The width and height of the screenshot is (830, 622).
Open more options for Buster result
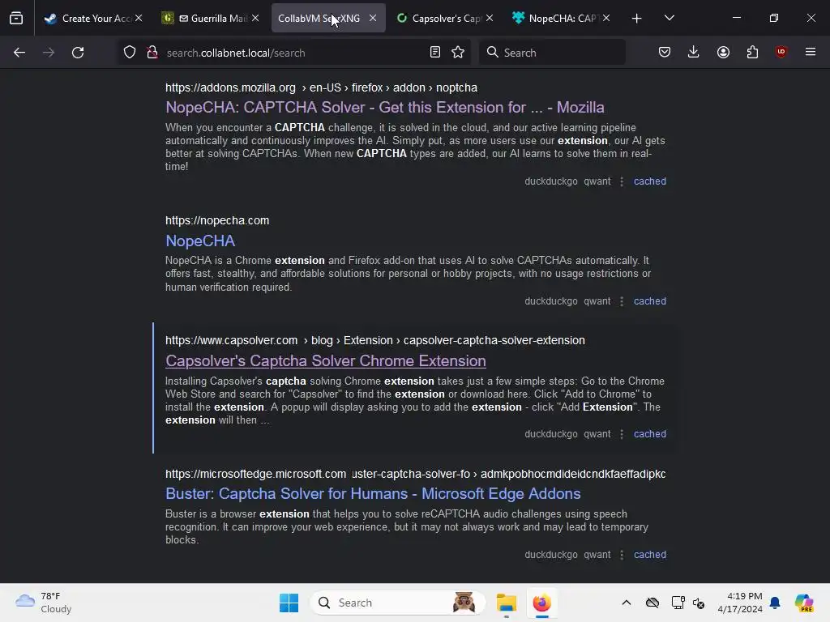pos(622,555)
